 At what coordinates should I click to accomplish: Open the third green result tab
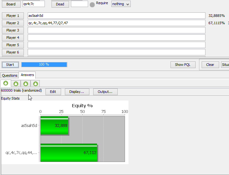pyautogui.click(x=25, y=84)
